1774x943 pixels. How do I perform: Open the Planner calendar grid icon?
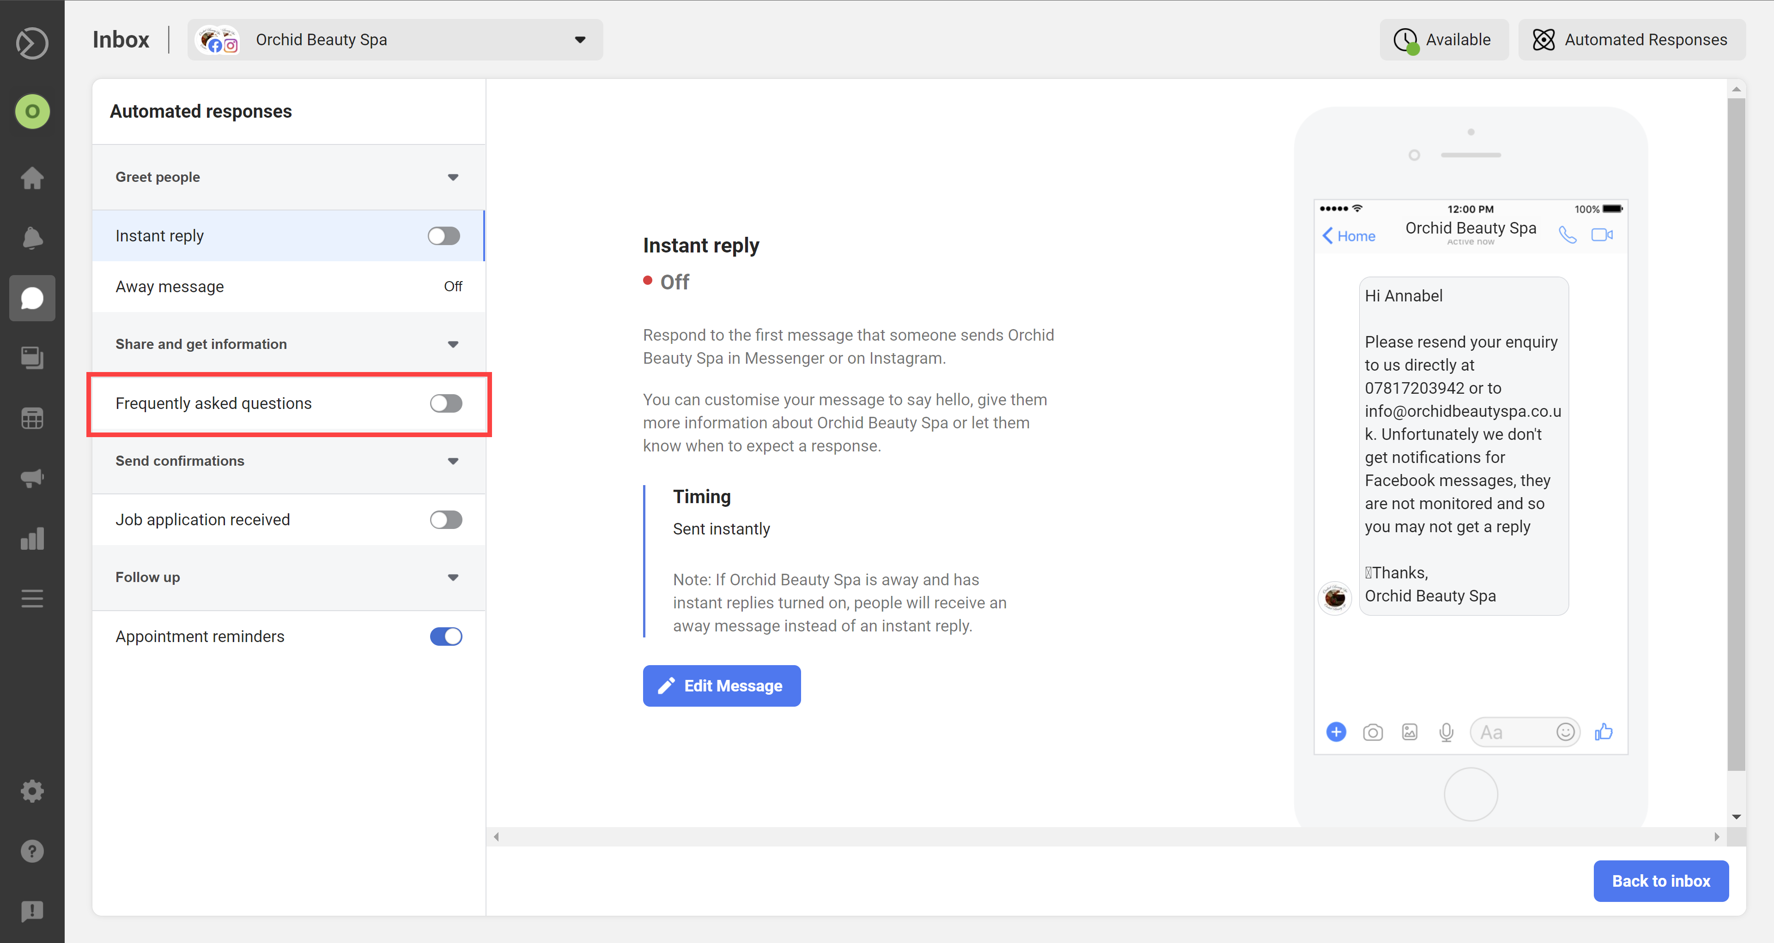(32, 418)
